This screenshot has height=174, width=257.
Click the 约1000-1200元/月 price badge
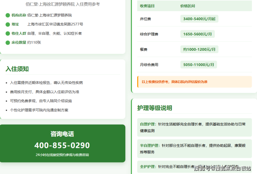click(199, 49)
